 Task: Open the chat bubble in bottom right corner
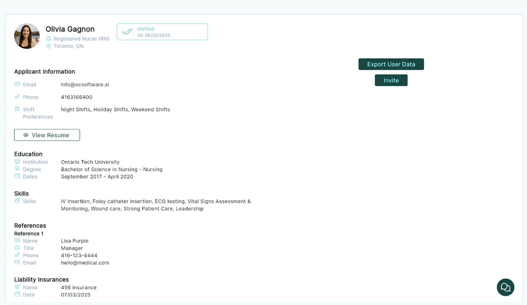coord(505,287)
